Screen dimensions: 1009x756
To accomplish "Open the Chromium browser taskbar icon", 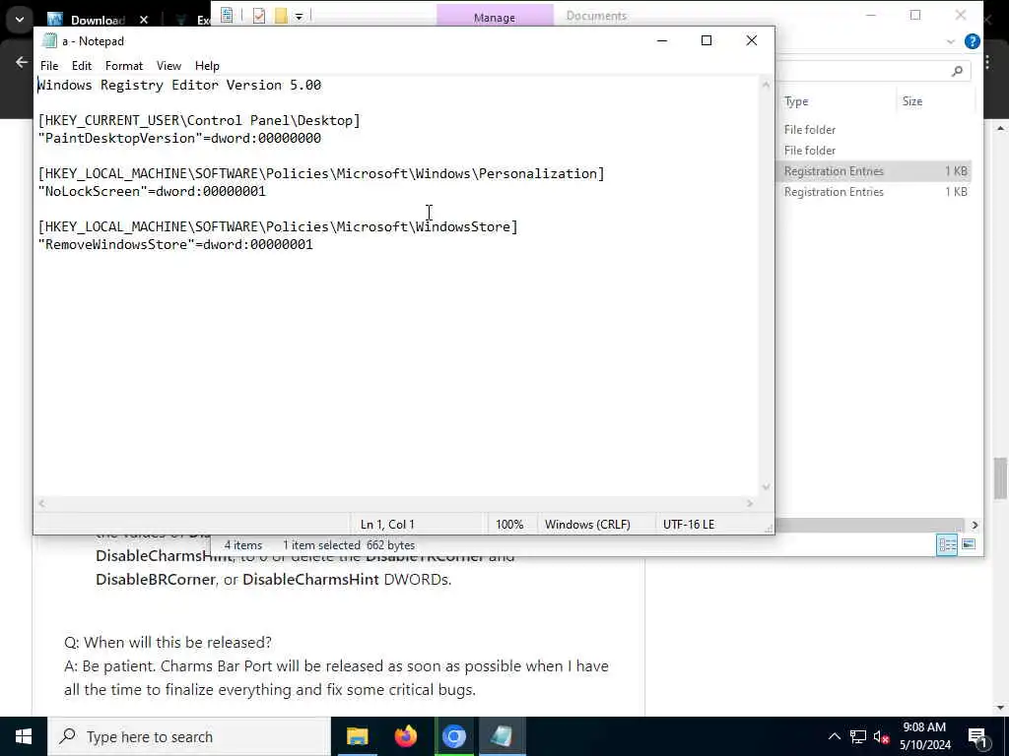I will 453,736.
